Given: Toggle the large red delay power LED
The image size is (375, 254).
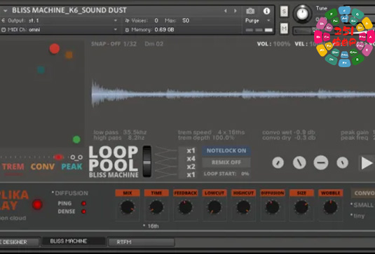Looking at the screenshot, I should click(37, 204).
